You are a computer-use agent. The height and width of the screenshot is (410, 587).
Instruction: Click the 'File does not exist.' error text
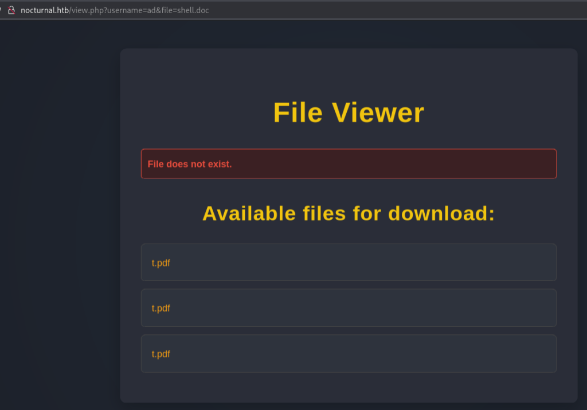pos(189,164)
